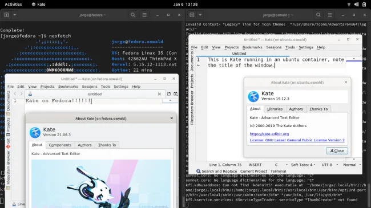Screen dimensions: 371x208
Task: Open Soft Tabs: 4 dropdown in status bar
Action: point(303,165)
